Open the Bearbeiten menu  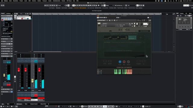tap(15, 1)
